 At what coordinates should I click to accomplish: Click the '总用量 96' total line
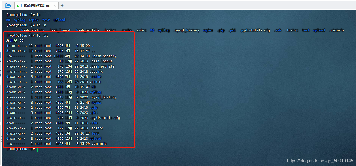15,41
